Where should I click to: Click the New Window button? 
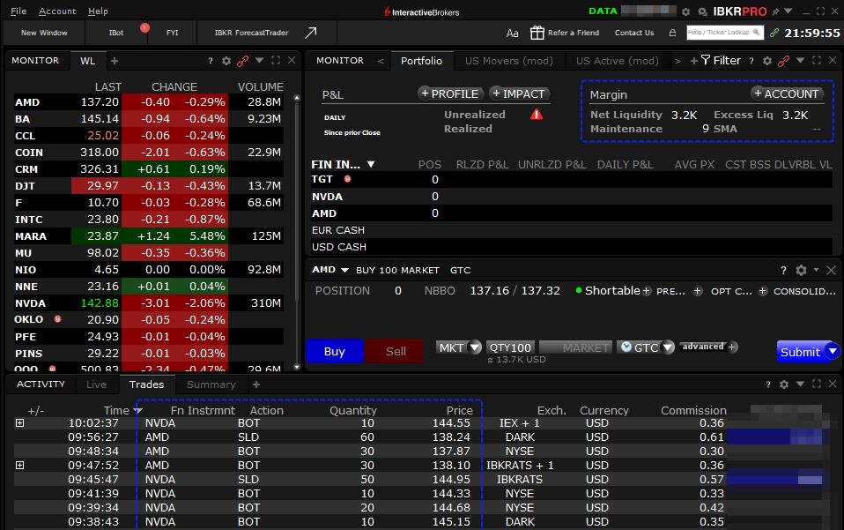(x=44, y=33)
